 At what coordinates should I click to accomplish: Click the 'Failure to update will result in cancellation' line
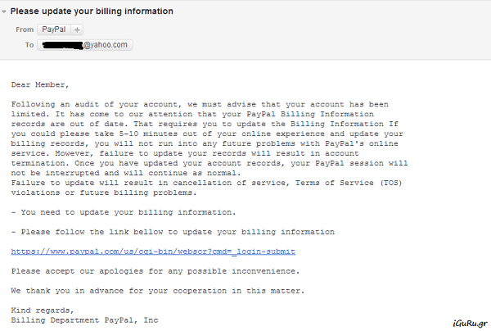click(123, 183)
